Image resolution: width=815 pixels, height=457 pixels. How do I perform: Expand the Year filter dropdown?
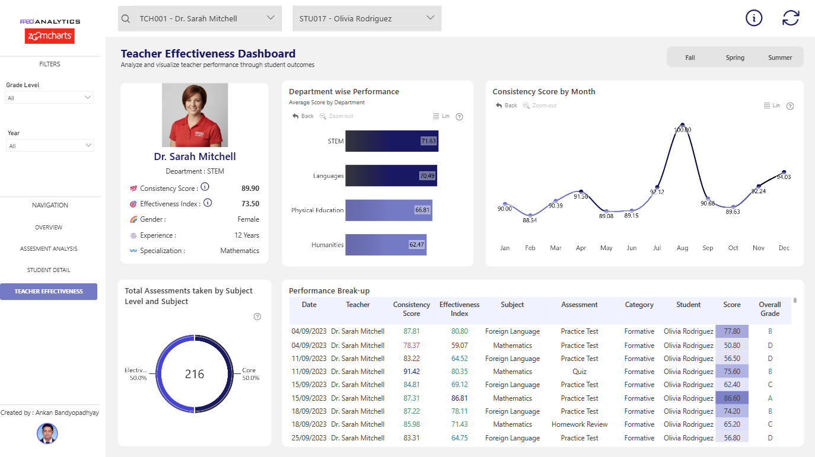(50, 146)
